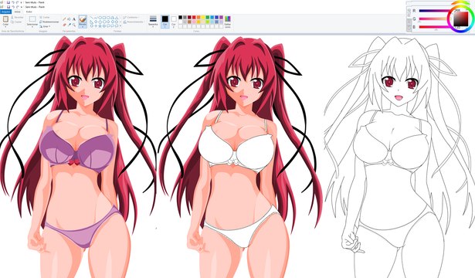
Task: Click the Copiar command
Action: (16, 22)
